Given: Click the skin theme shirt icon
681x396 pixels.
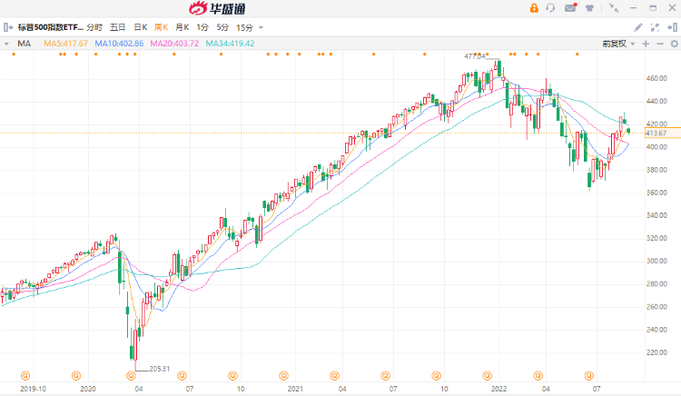Looking at the screenshot, I should [x=589, y=7].
